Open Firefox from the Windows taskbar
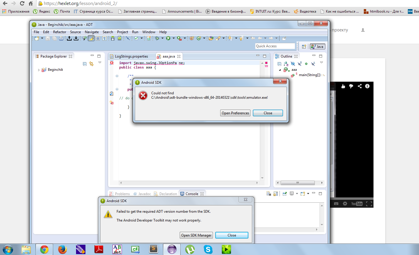Image resolution: width=419 pixels, height=255 pixels. pos(62,249)
